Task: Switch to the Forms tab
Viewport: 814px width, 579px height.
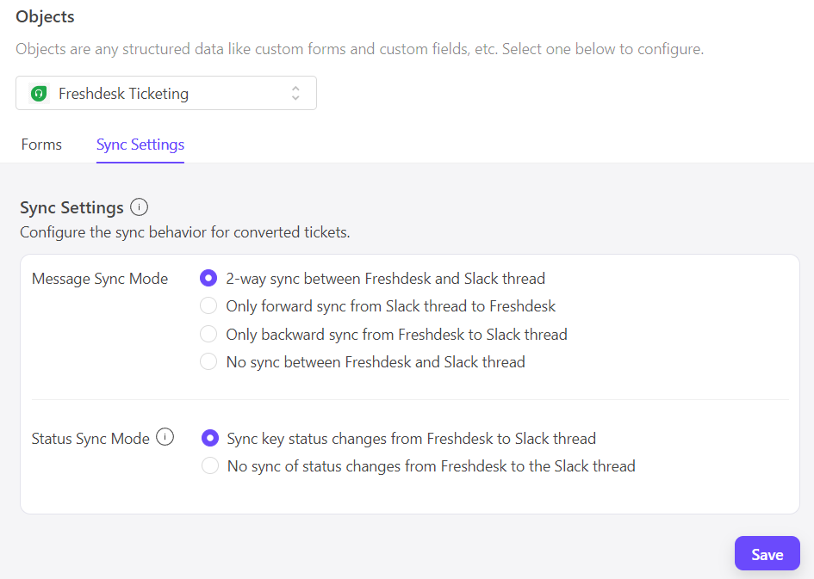Action: (41, 145)
